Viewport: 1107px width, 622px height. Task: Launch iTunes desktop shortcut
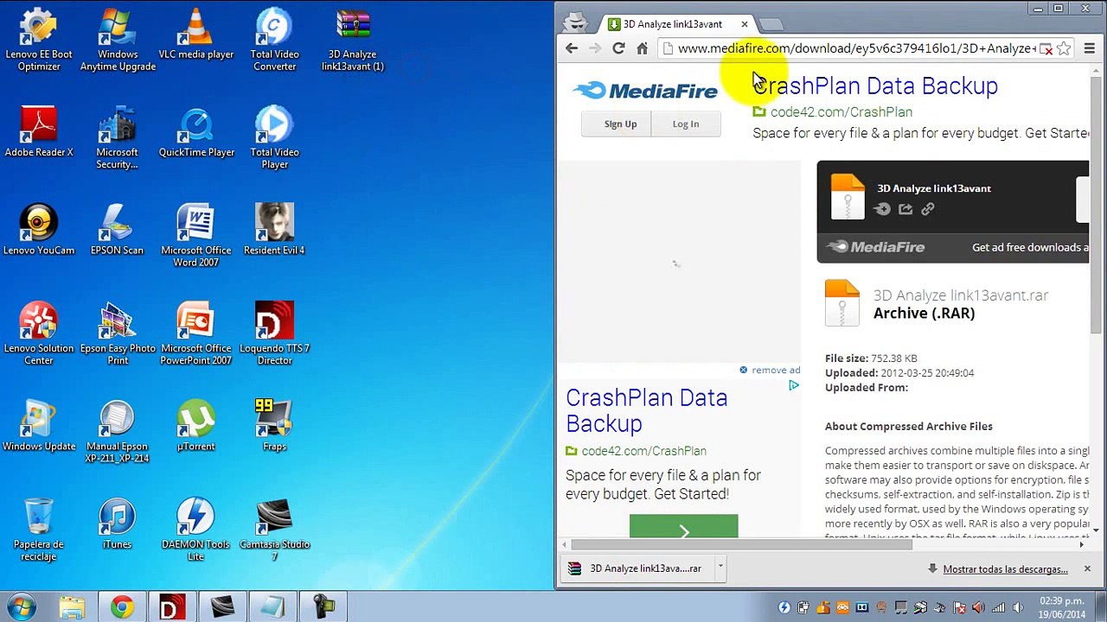(x=118, y=524)
